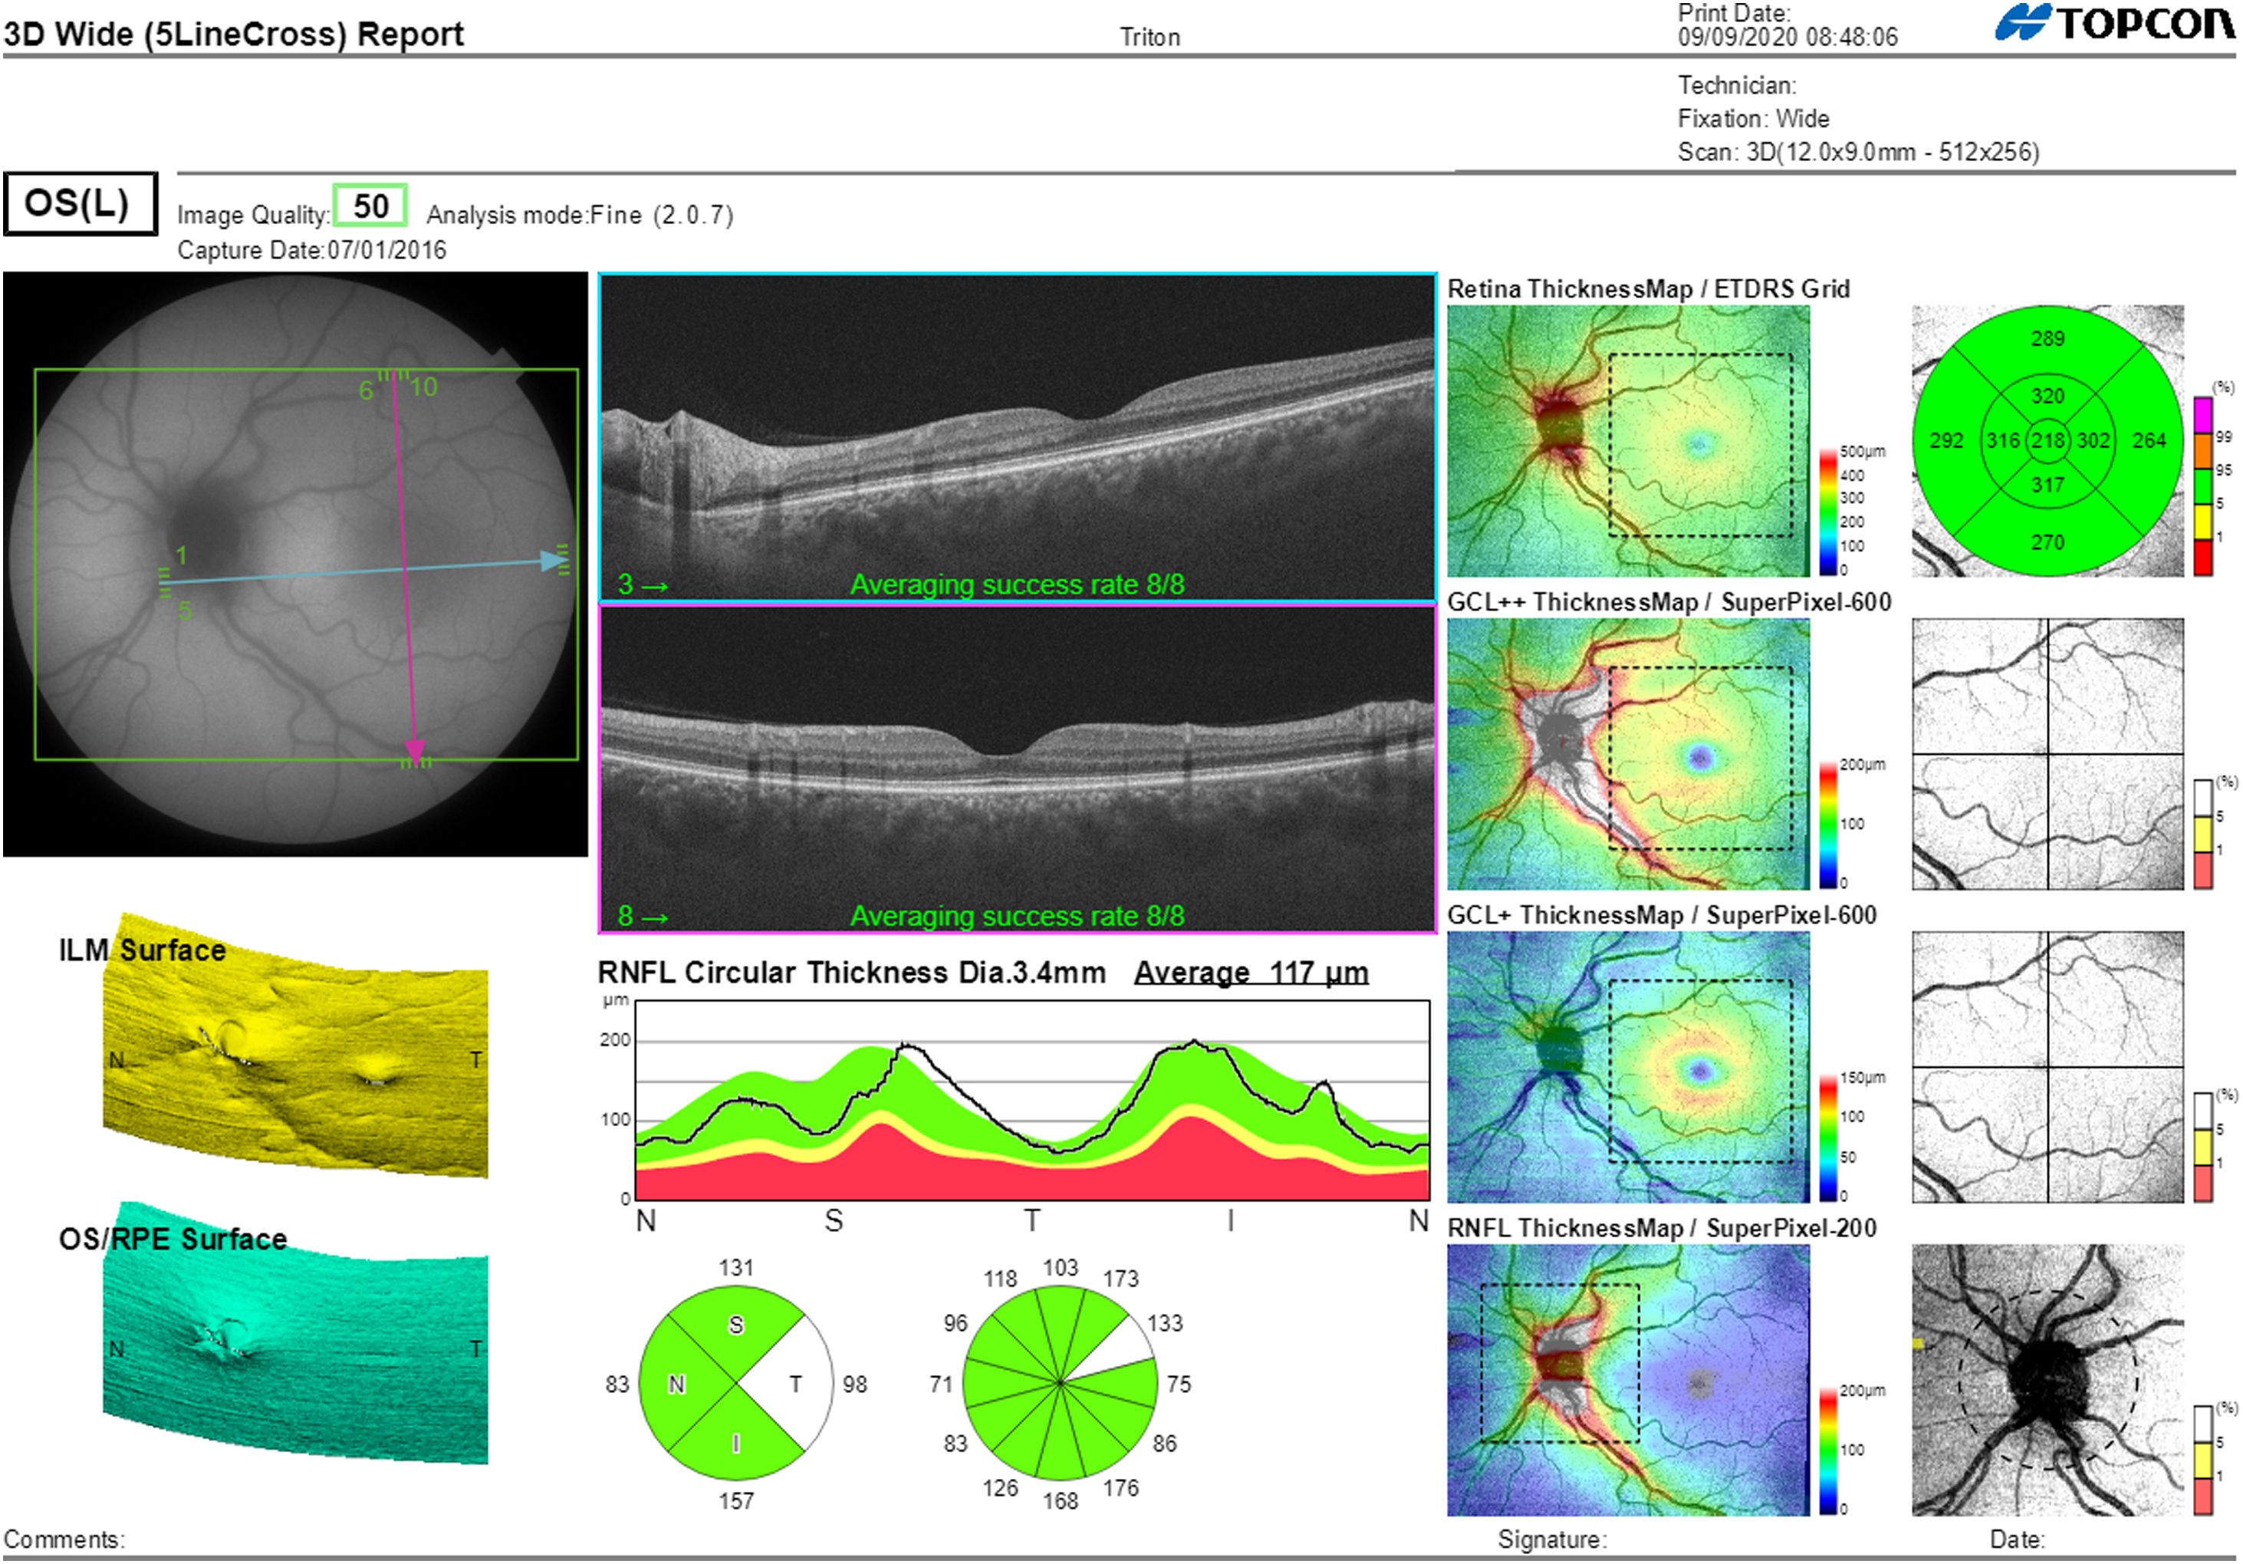Click the magenta 99% swatch in ETDRS legend
The width and height of the screenshot is (2243, 1564).
point(2202,414)
